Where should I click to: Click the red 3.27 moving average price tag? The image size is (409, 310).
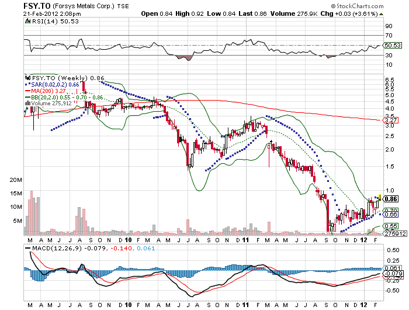pyautogui.click(x=391, y=120)
